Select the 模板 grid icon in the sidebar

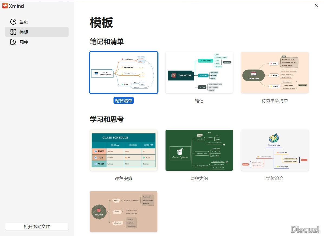(13, 32)
